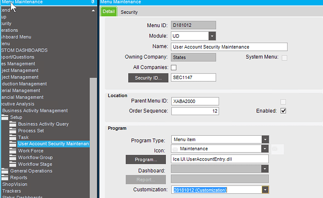Select Process Set tree item
323x198 pixels.
[31, 131]
